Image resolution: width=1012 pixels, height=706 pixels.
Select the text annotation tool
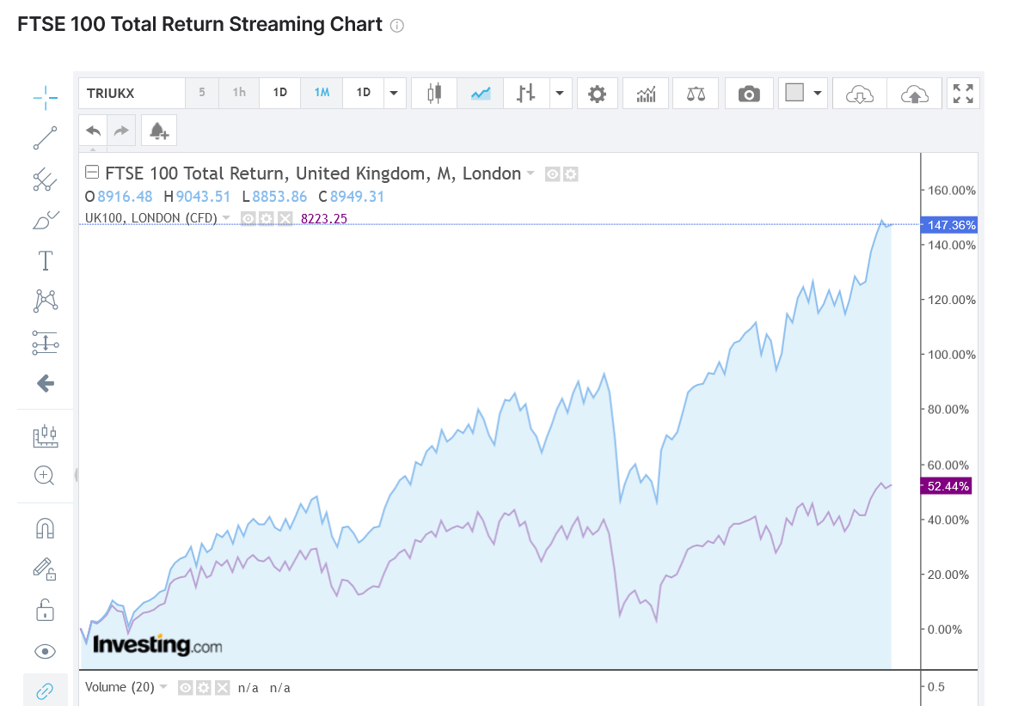click(x=46, y=261)
